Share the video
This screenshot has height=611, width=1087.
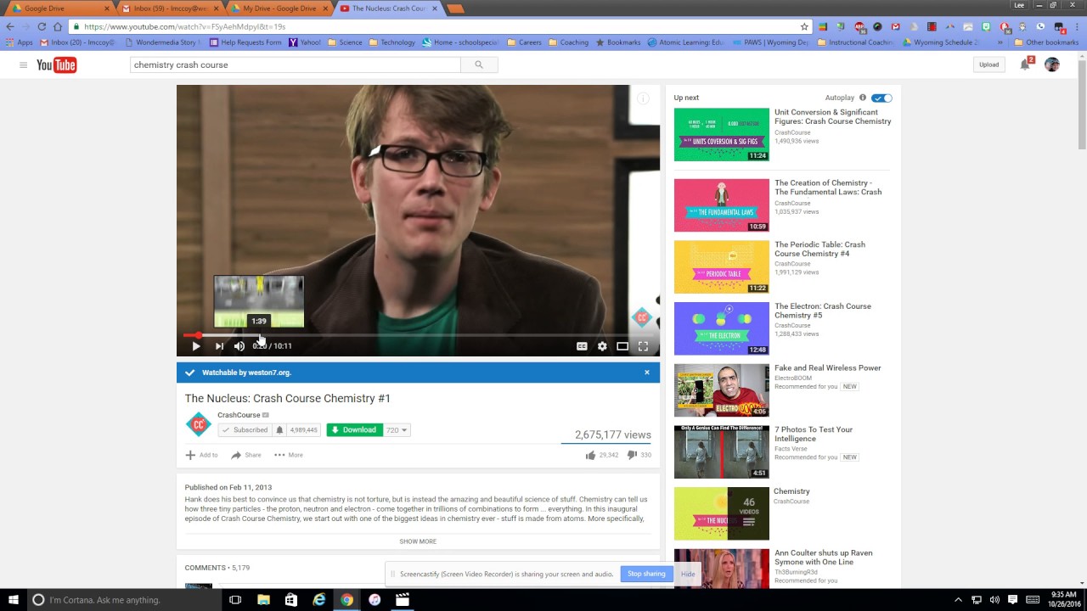click(x=246, y=455)
